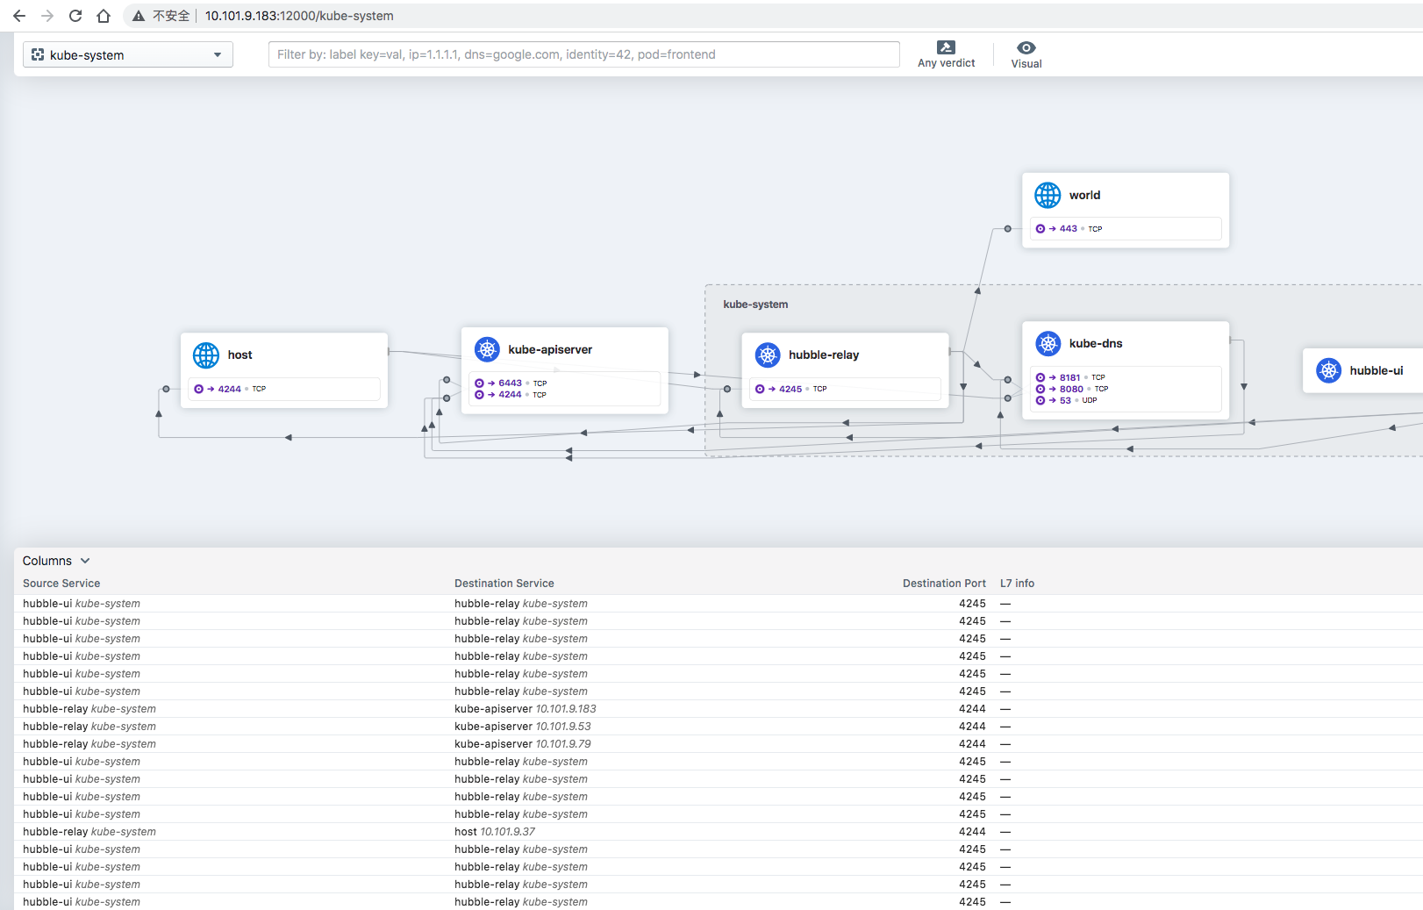The image size is (1423, 910).
Task: Open the kube-system namespace dropdown
Action: coord(128,54)
